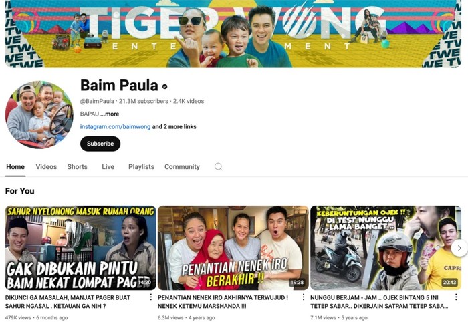The image size is (468, 322).
Task: Click the For You section heading
Action: point(19,191)
